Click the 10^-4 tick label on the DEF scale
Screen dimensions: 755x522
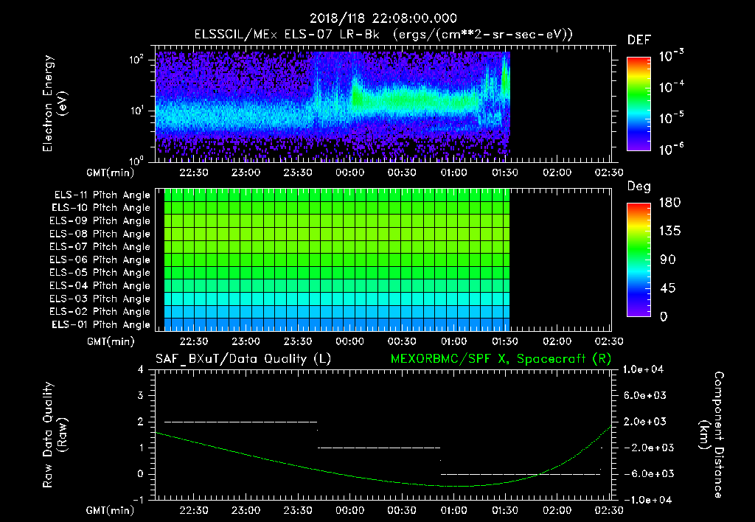tap(671, 87)
